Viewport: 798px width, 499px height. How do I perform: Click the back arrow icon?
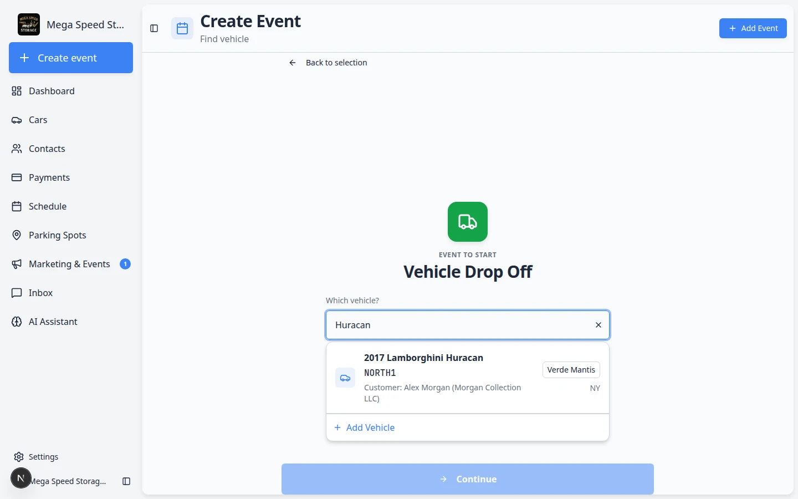(x=293, y=63)
